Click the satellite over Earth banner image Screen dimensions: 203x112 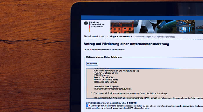pyautogui.click(x=166, y=27)
